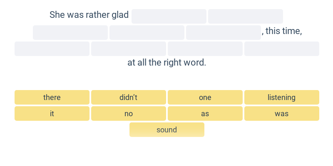Click the first blank after 'She was rather glad'

(169, 16)
